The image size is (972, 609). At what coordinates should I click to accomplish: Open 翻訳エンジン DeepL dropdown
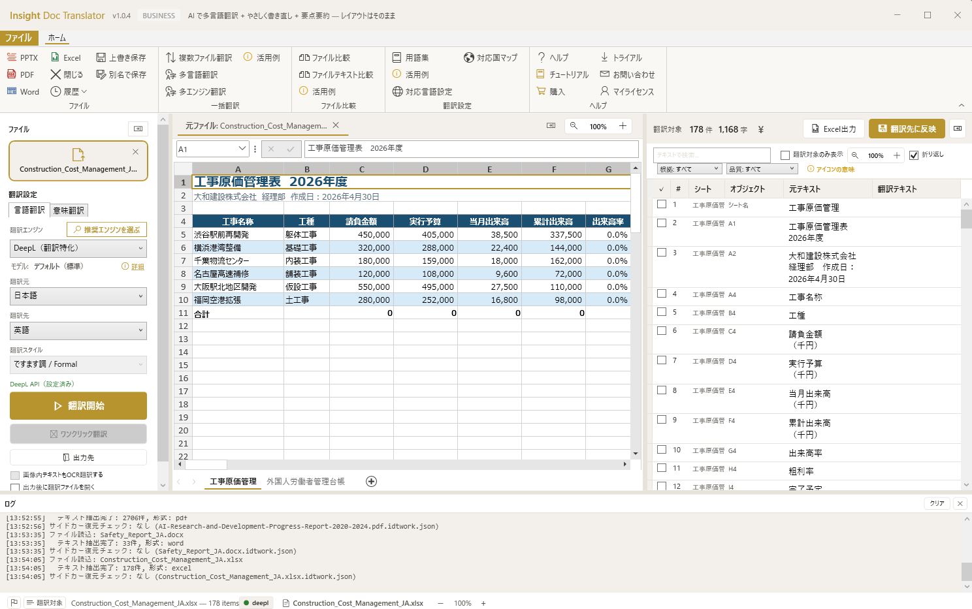[x=78, y=248]
